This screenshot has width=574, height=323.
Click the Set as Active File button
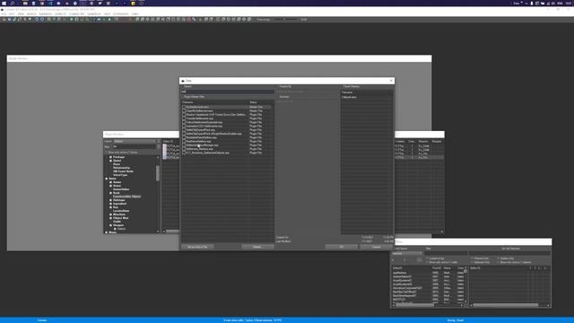tap(197, 247)
